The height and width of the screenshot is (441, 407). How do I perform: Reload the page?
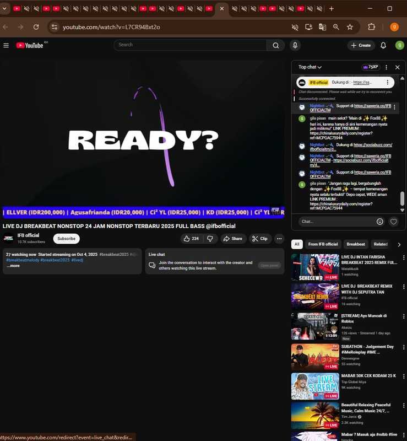36,27
